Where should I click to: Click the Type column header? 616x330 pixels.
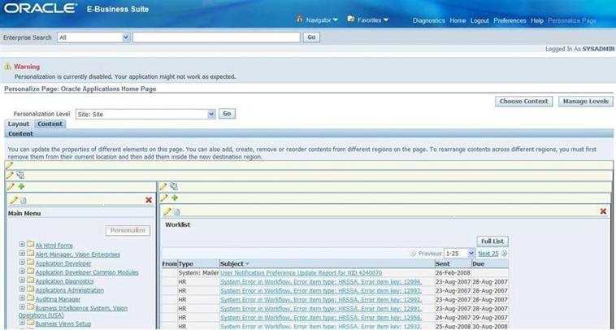point(198,263)
